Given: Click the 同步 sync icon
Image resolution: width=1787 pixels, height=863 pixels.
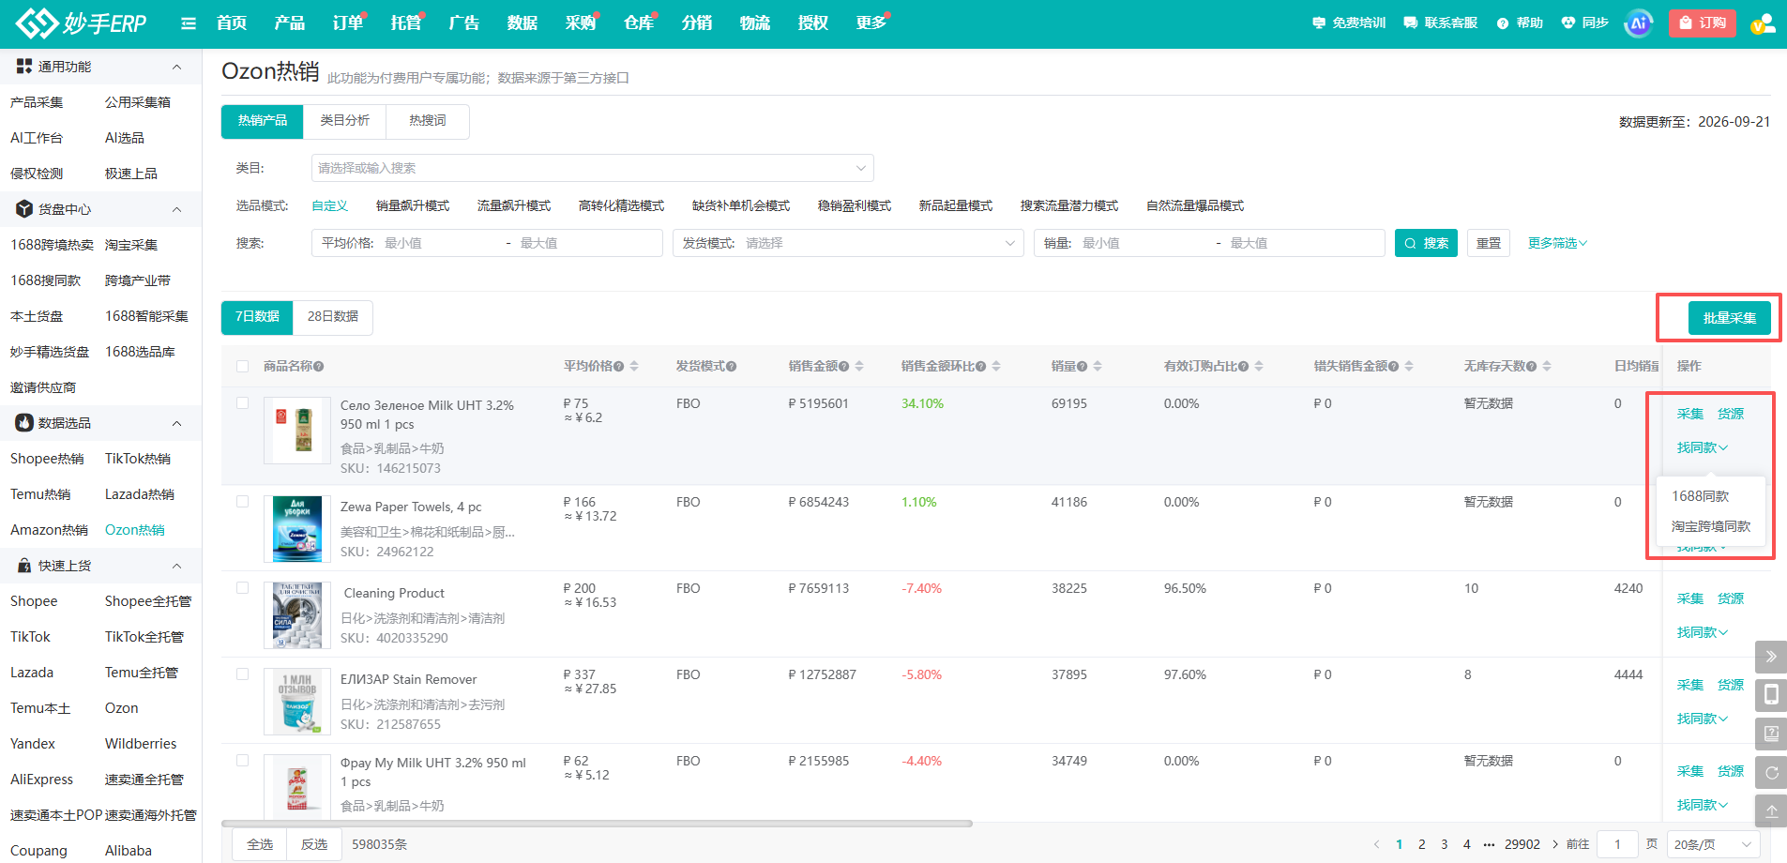Looking at the screenshot, I should 1584,23.
